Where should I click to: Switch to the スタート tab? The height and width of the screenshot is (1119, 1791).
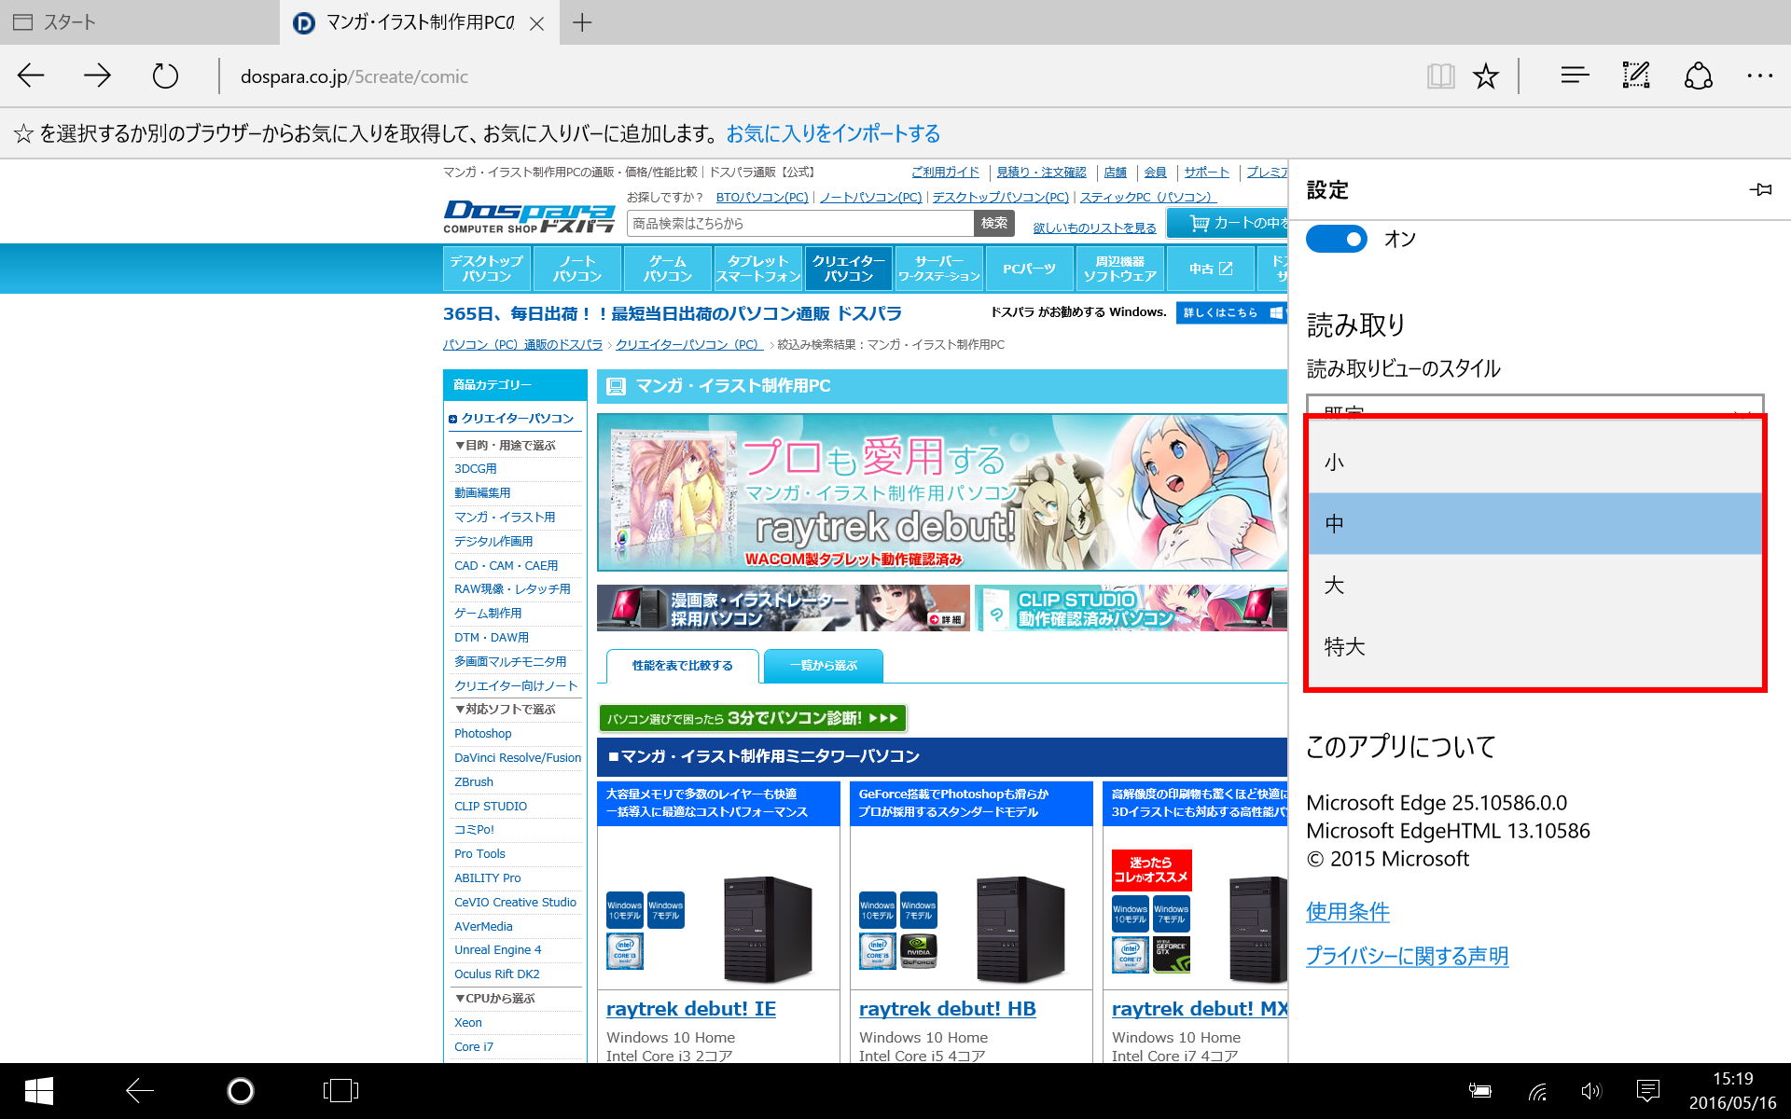point(140,22)
